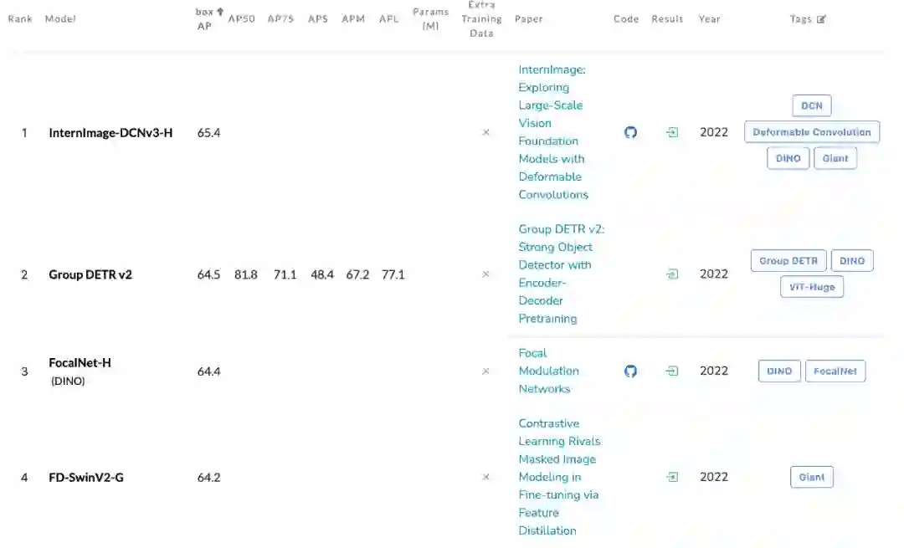Click the AP50 column header
Viewport: 904px width, 548px height.
(241, 18)
